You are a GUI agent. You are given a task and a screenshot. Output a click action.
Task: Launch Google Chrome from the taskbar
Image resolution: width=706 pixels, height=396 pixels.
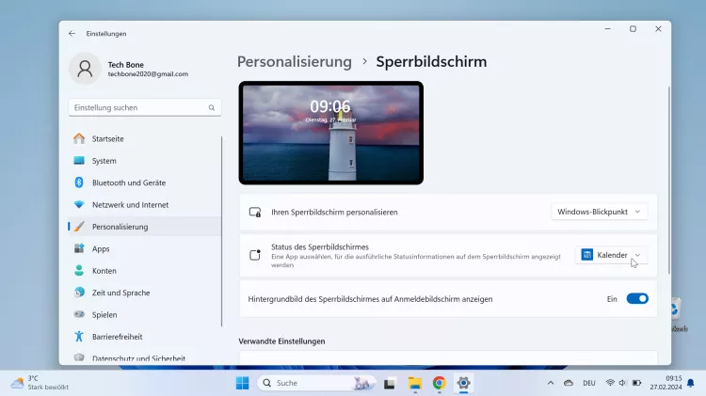[439, 383]
